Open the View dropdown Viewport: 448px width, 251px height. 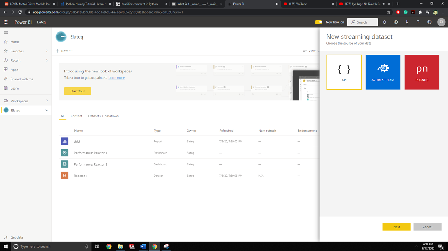(x=311, y=51)
